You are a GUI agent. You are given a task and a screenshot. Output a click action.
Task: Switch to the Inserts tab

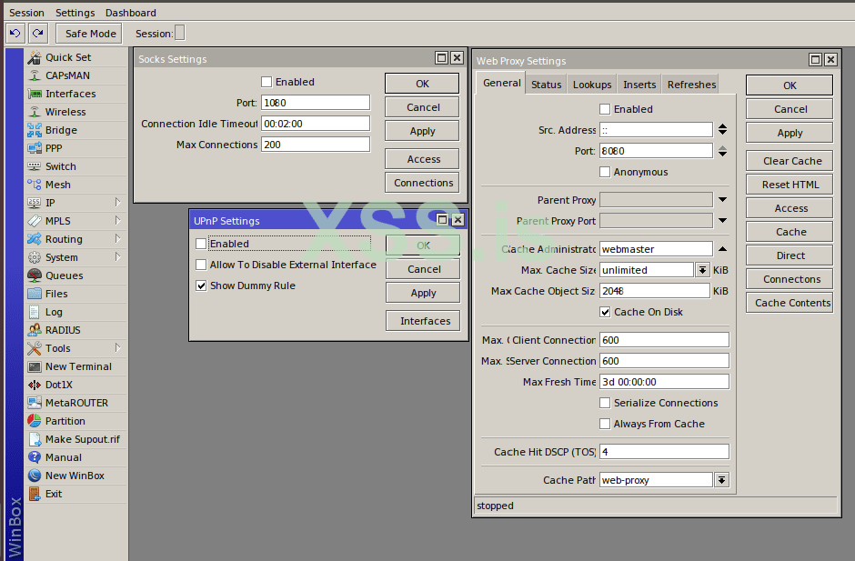[639, 85]
